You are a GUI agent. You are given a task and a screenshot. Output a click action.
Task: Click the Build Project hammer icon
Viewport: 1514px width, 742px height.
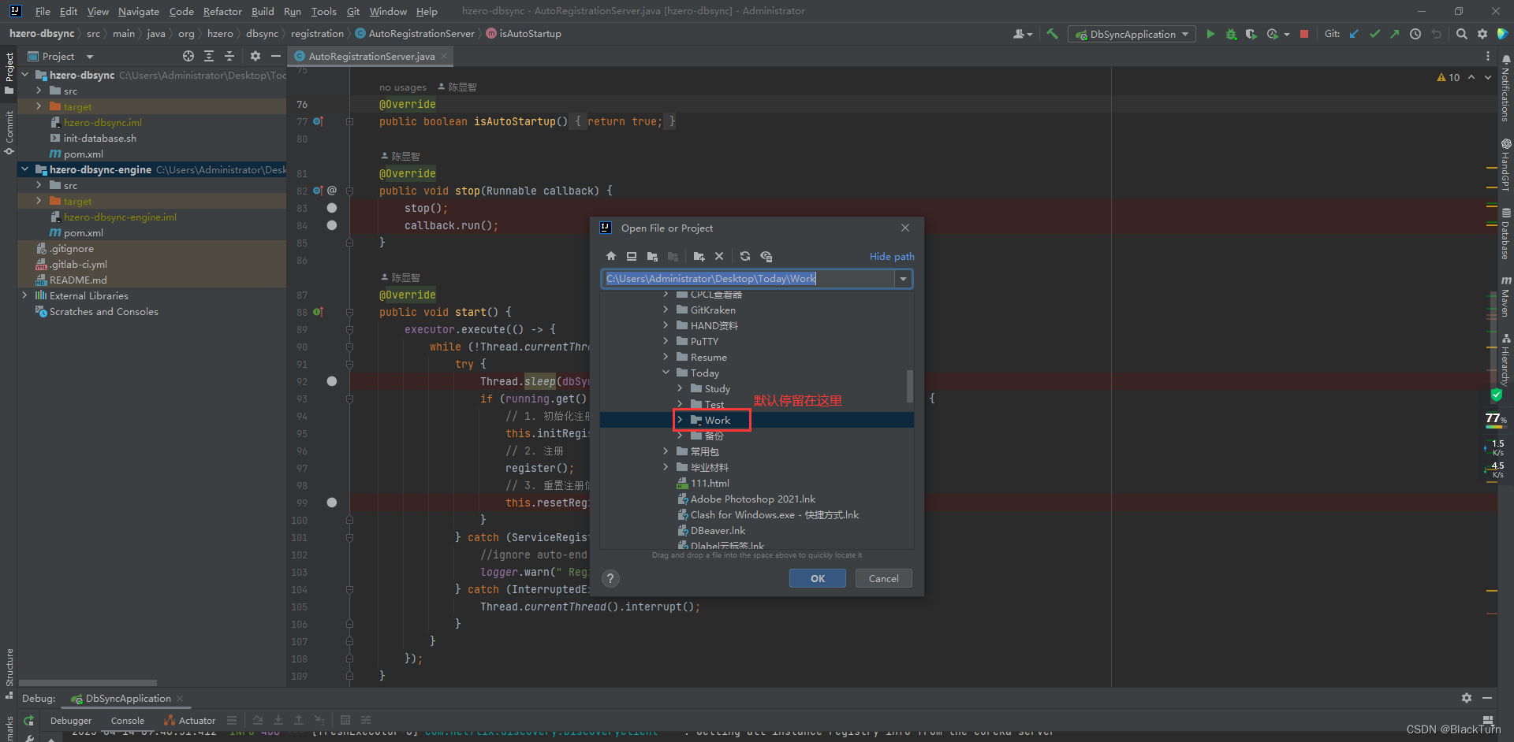(1052, 34)
